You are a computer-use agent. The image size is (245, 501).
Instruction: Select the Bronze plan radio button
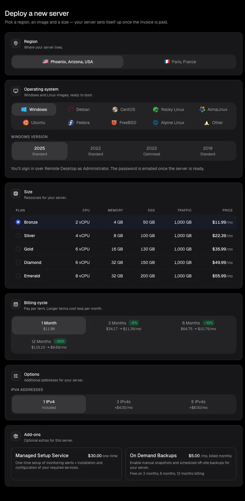click(18, 222)
